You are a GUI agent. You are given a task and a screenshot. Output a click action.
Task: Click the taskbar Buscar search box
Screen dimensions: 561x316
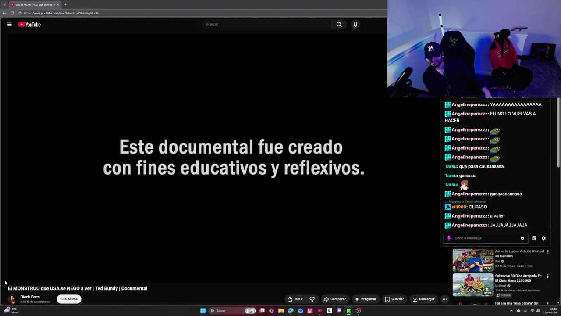(232, 311)
